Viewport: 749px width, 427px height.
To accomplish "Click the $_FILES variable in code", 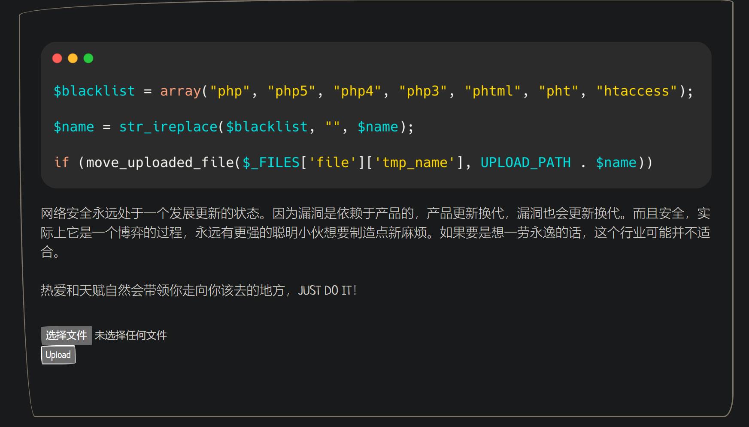I will 271,163.
